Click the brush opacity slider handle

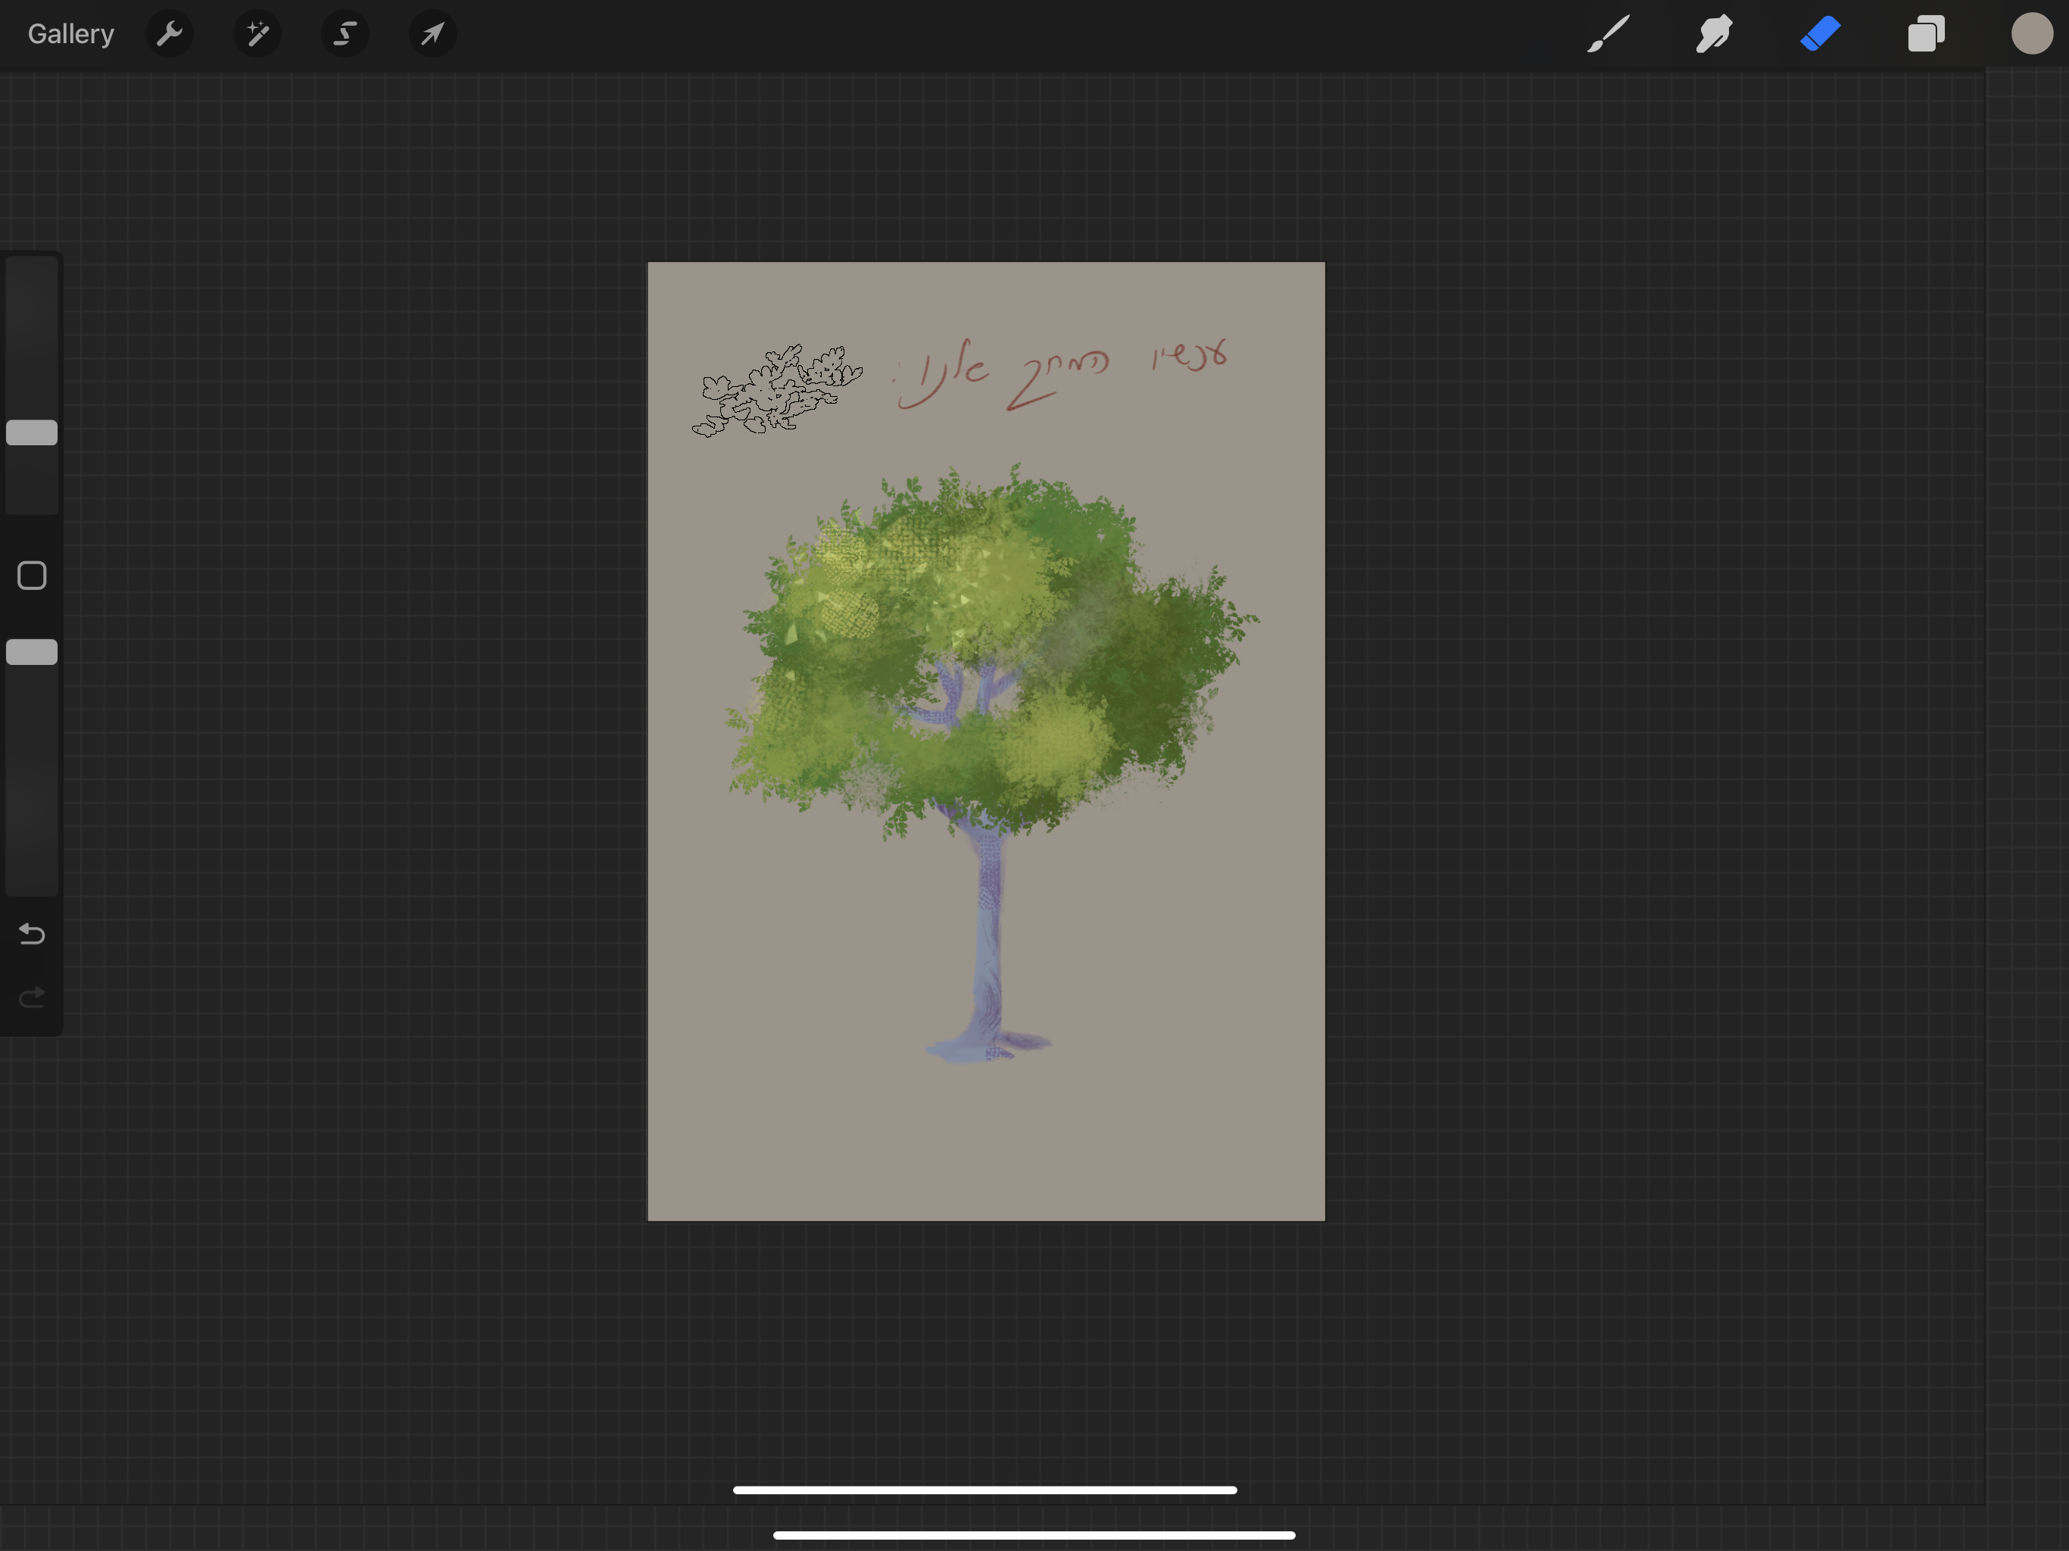(32, 652)
